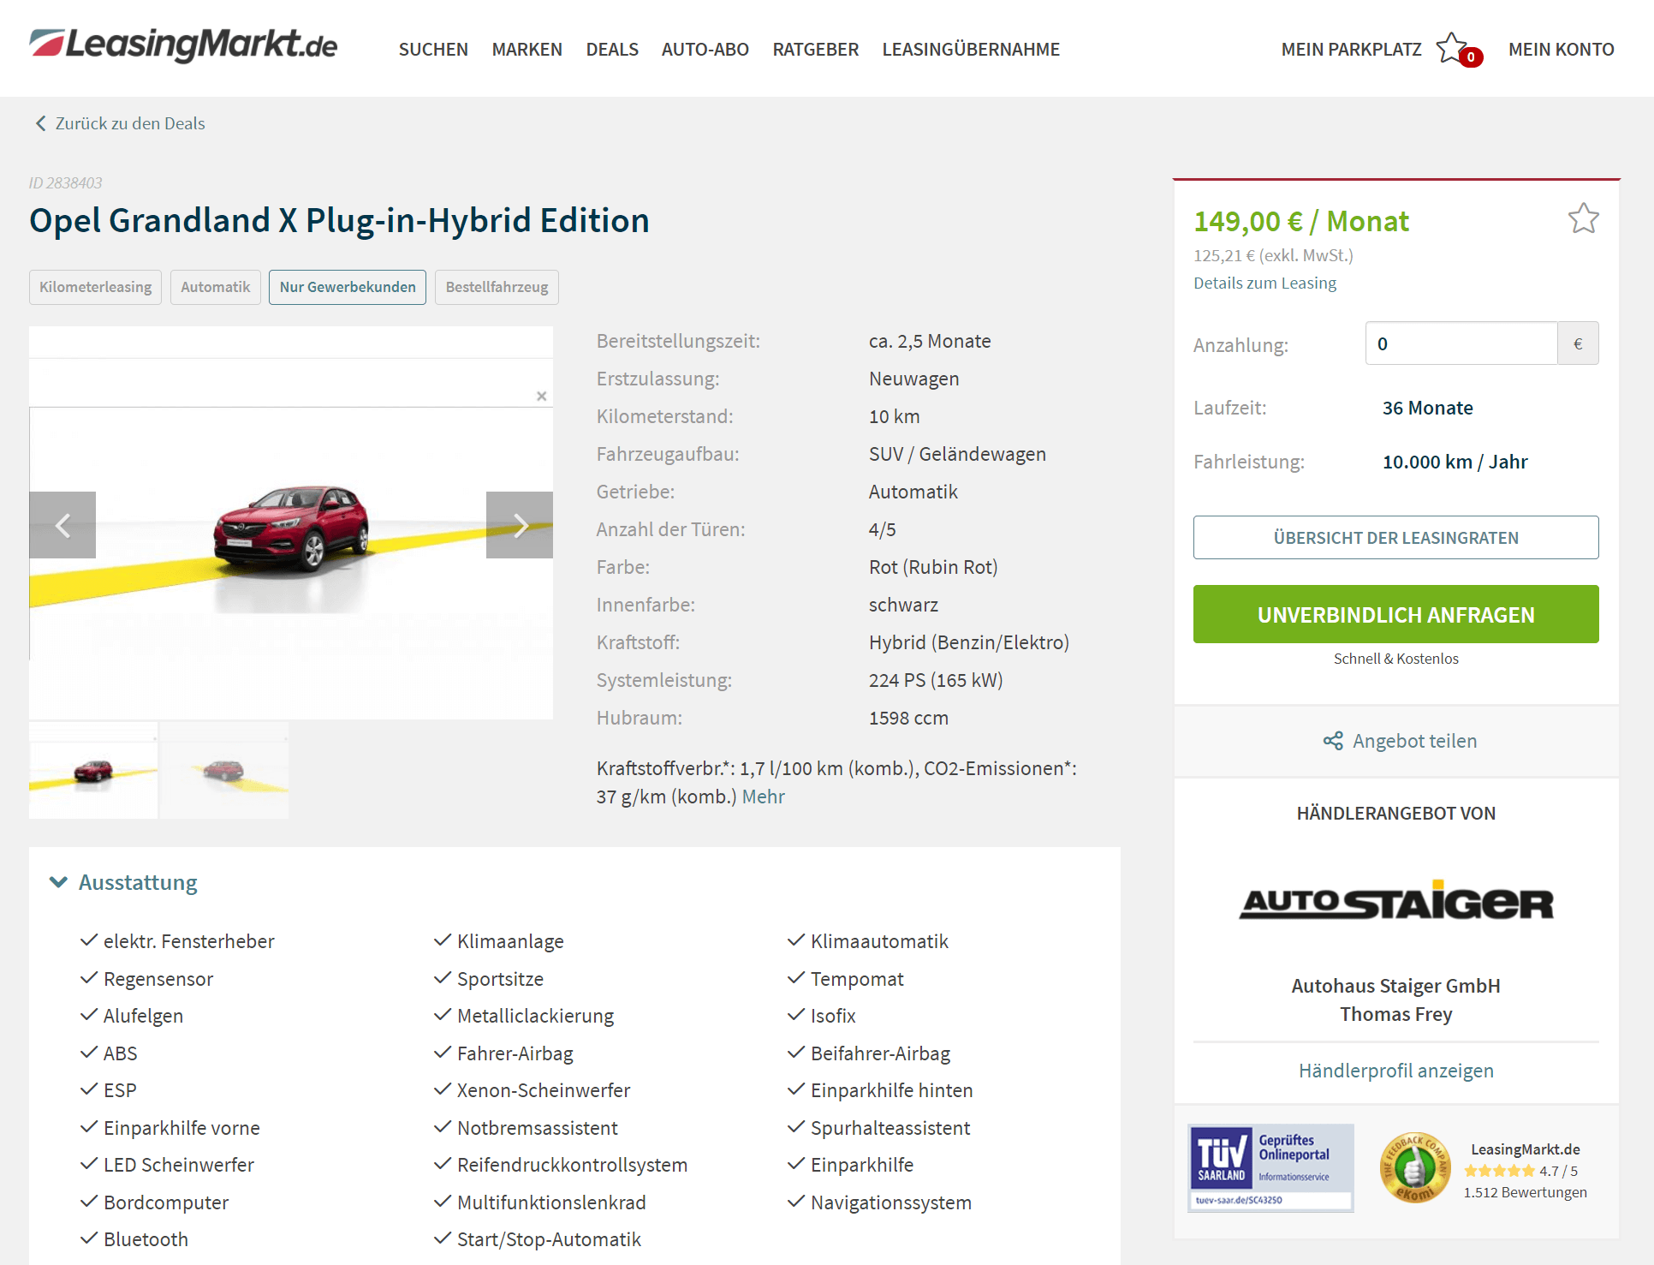Save offer with the price box star
Screen dimensions: 1654x1265
[x=1583, y=218]
